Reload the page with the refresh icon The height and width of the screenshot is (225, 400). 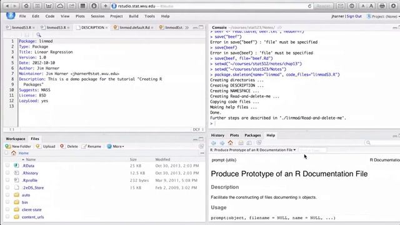(309, 6)
